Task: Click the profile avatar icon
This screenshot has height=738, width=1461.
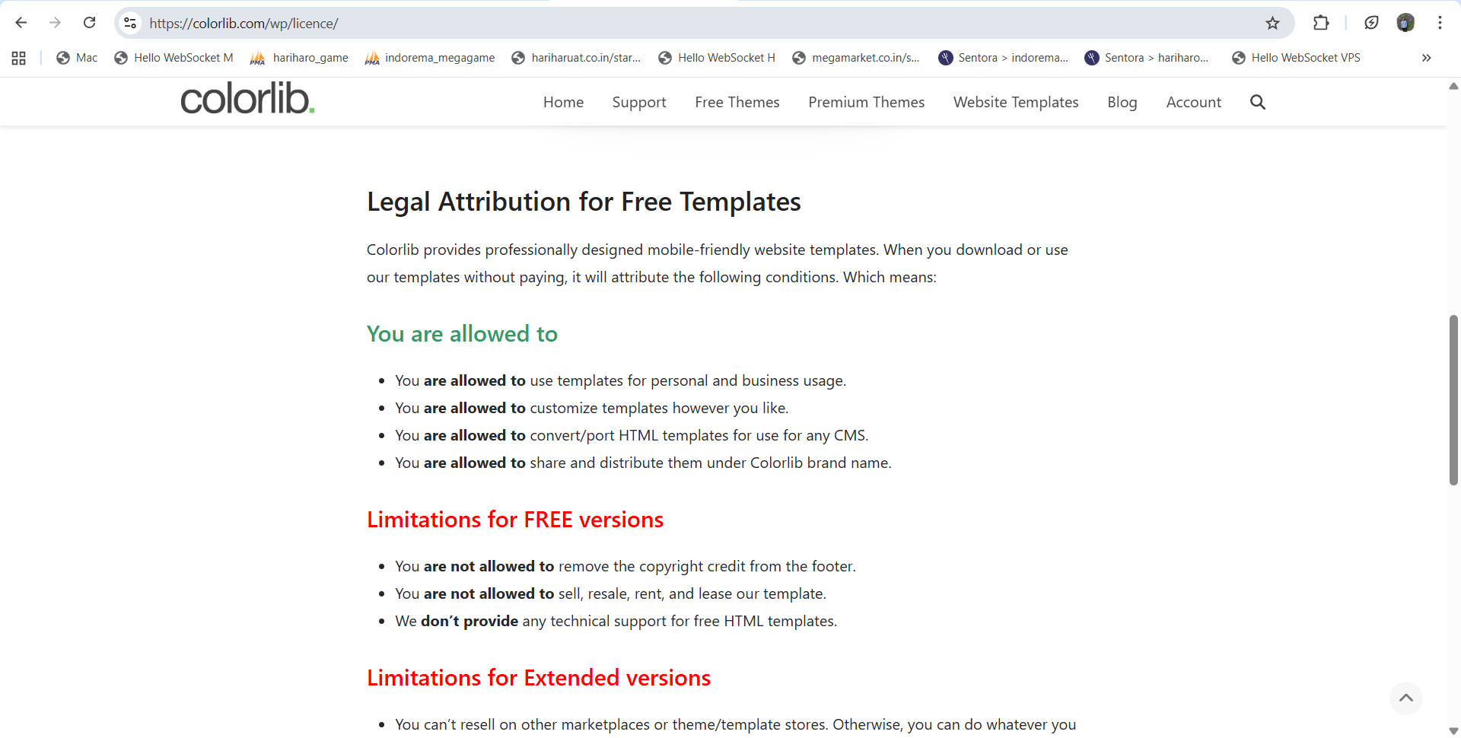Action: click(1405, 23)
